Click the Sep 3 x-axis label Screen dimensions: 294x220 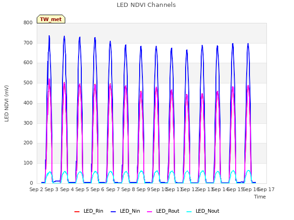click(51, 189)
